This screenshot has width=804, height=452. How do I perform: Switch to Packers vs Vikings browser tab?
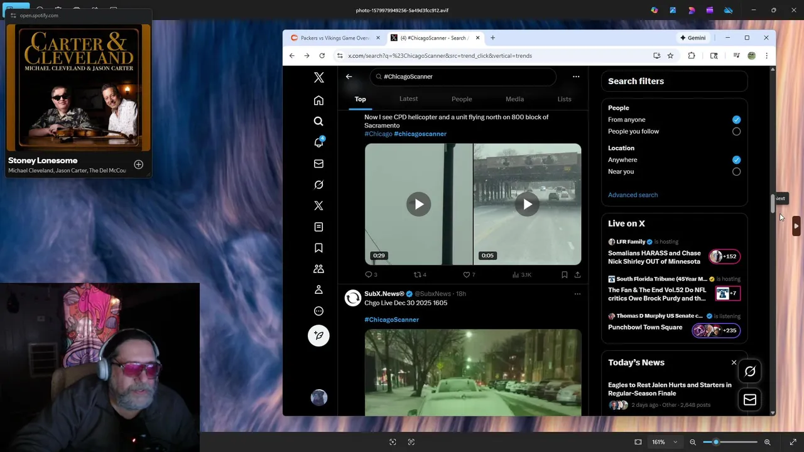click(x=335, y=38)
